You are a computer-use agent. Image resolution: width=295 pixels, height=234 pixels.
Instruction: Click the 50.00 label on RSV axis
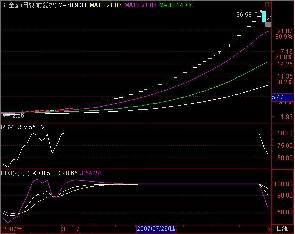285,158
